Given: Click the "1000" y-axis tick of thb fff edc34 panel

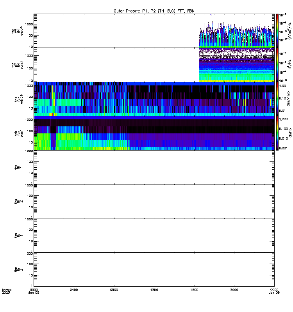Looking at the screenshot, I should click(29, 24).
